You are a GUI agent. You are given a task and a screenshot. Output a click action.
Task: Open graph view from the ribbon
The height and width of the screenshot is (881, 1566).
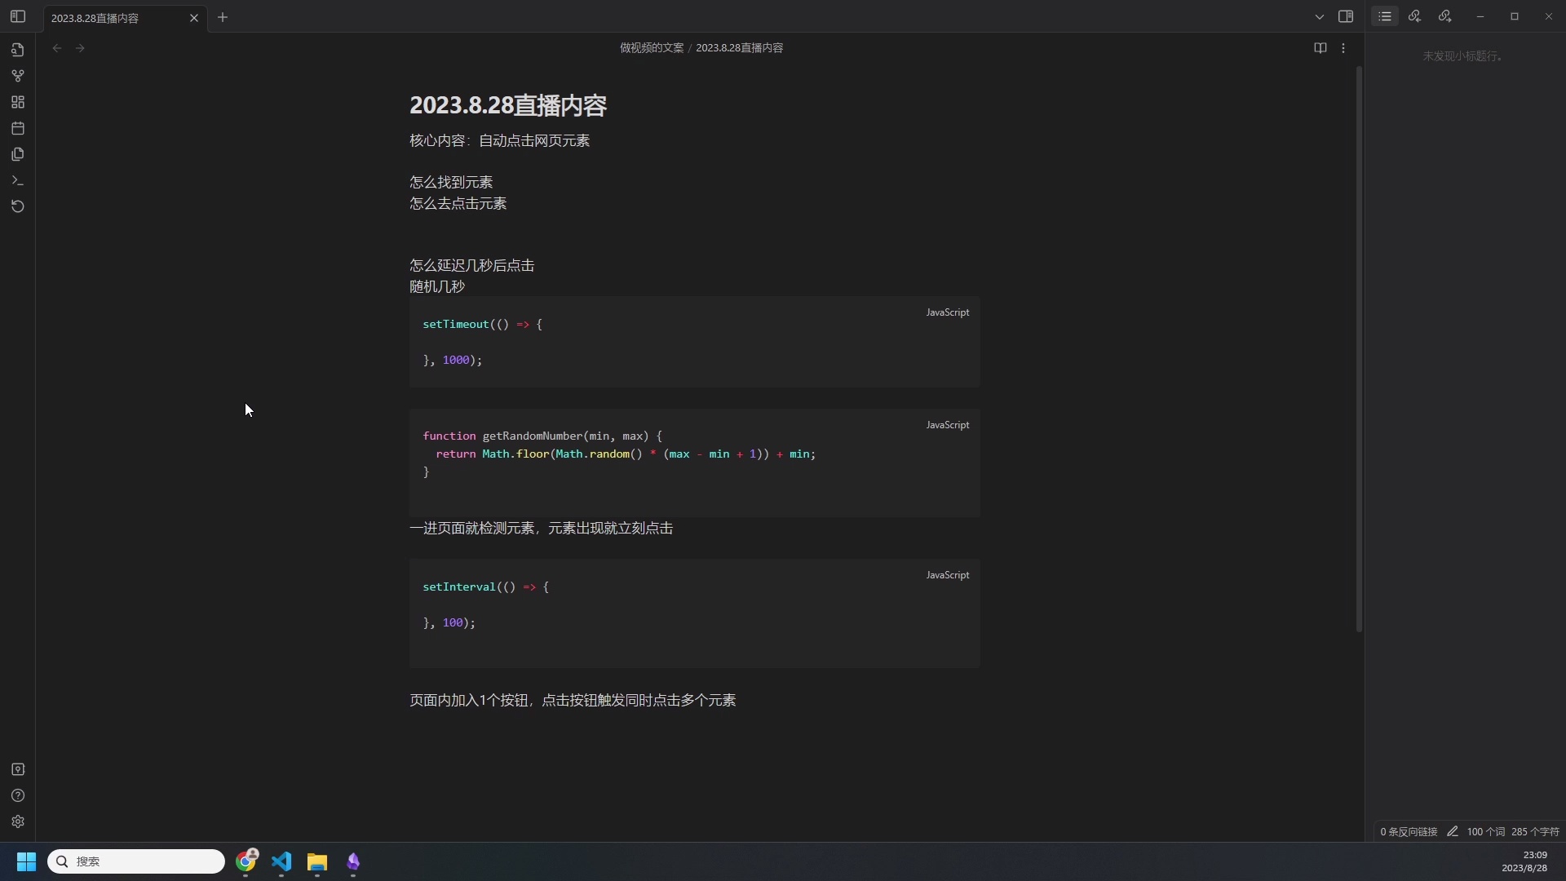(x=18, y=76)
